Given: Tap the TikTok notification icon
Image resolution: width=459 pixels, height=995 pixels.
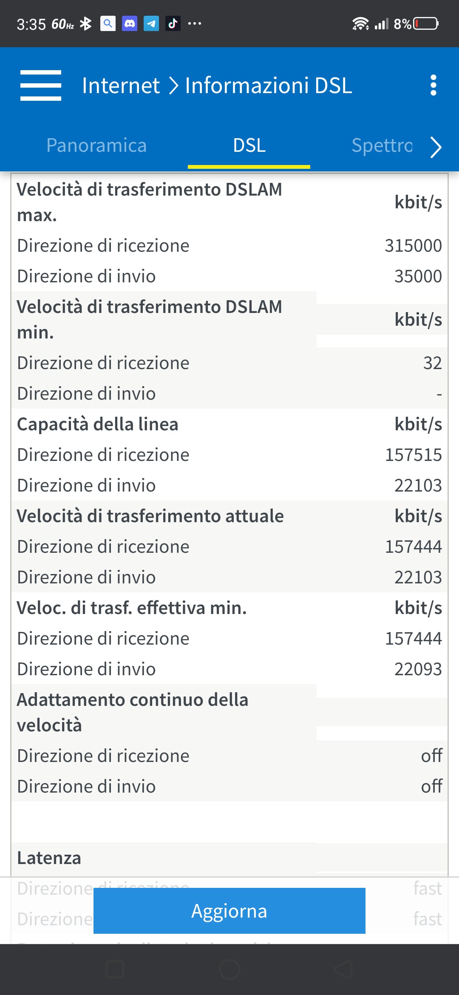Looking at the screenshot, I should click(x=173, y=23).
